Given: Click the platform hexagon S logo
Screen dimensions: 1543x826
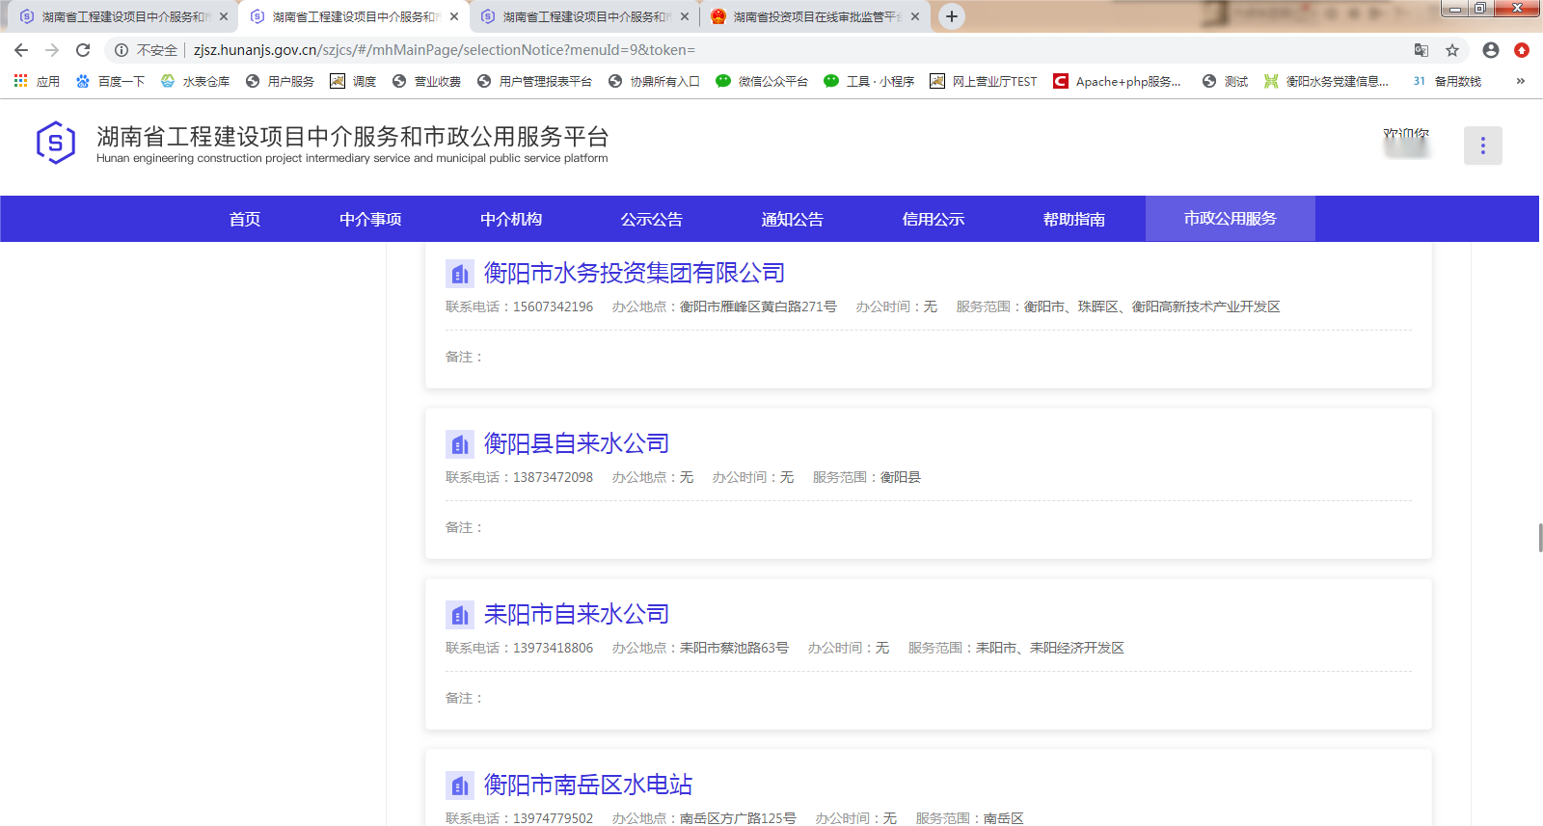Looking at the screenshot, I should tap(55, 144).
